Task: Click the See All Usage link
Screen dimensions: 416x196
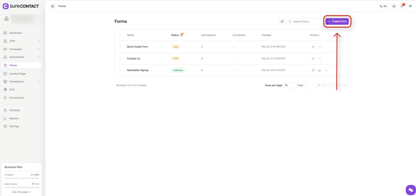Action: click(x=21, y=192)
